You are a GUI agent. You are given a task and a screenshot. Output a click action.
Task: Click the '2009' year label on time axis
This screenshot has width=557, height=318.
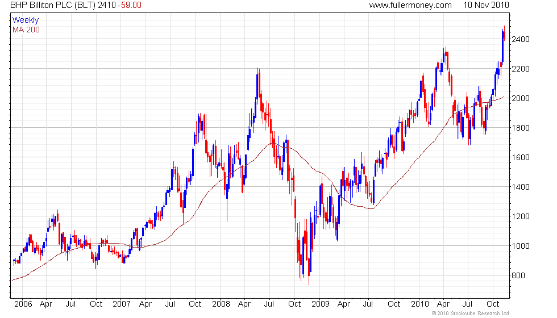pos(321,304)
